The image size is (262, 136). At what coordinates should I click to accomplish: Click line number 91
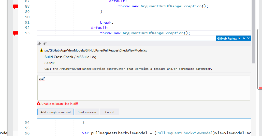(27, 22)
